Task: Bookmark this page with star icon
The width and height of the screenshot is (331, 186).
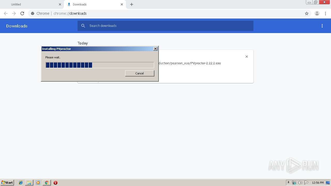Action: (x=307, y=13)
